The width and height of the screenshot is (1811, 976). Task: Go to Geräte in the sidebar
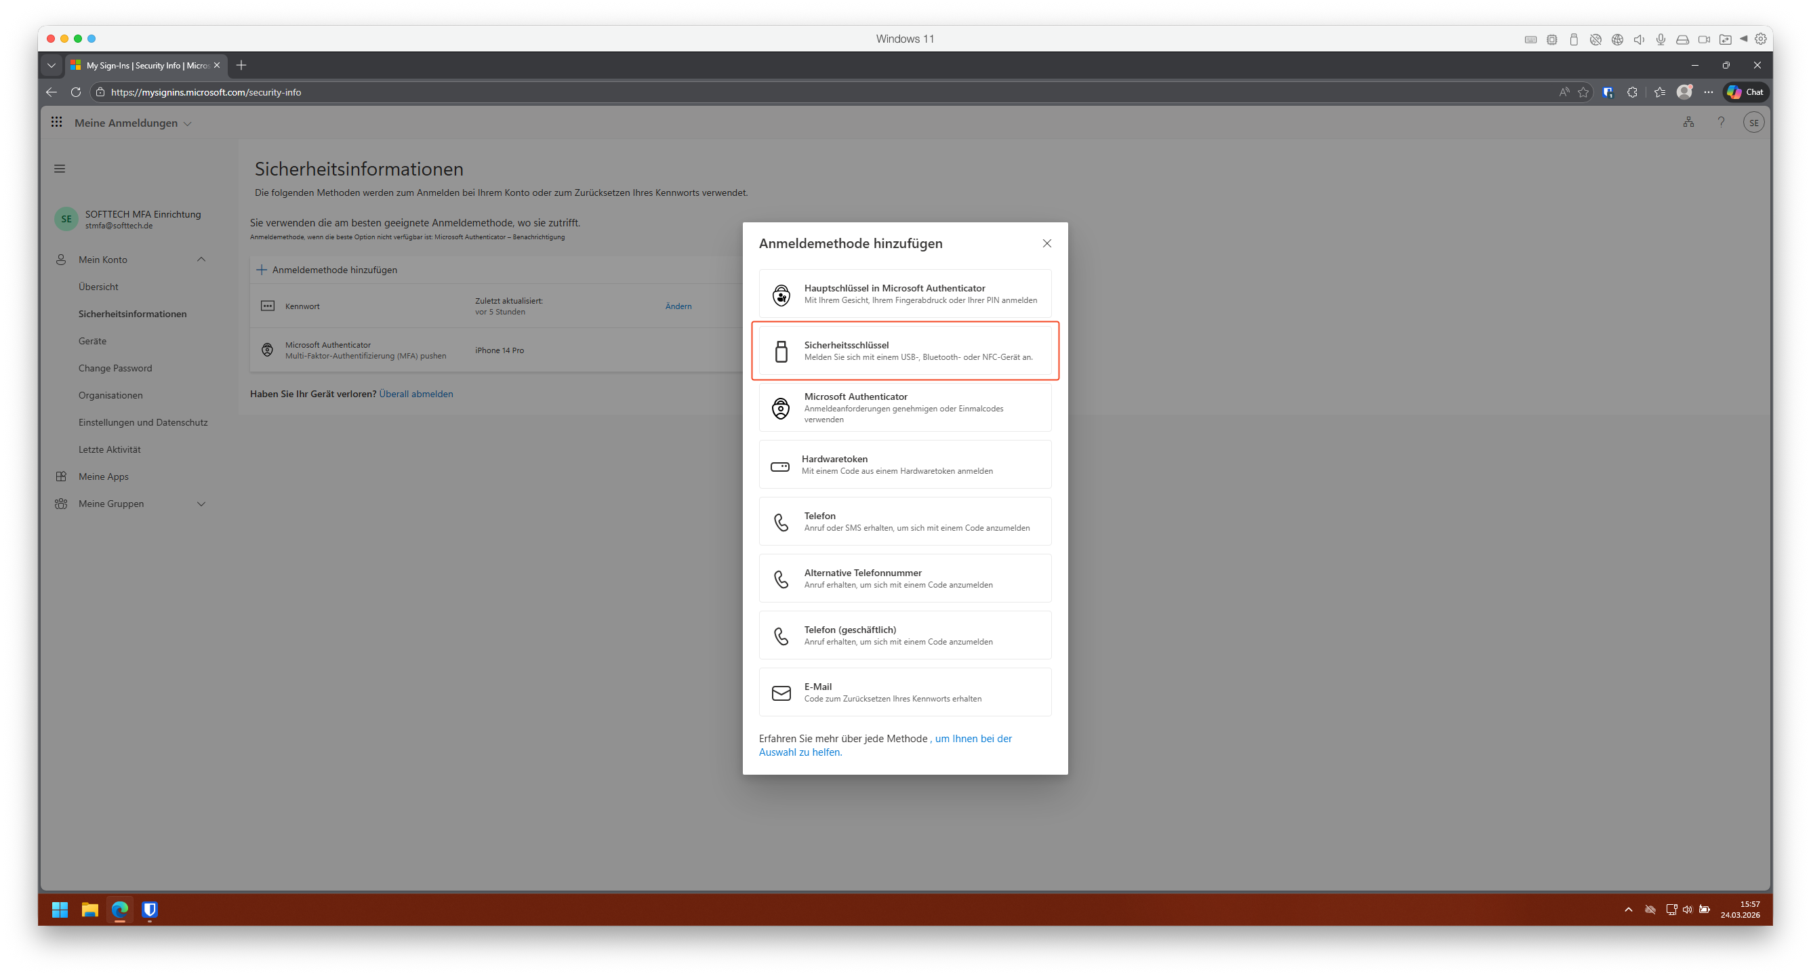(92, 341)
